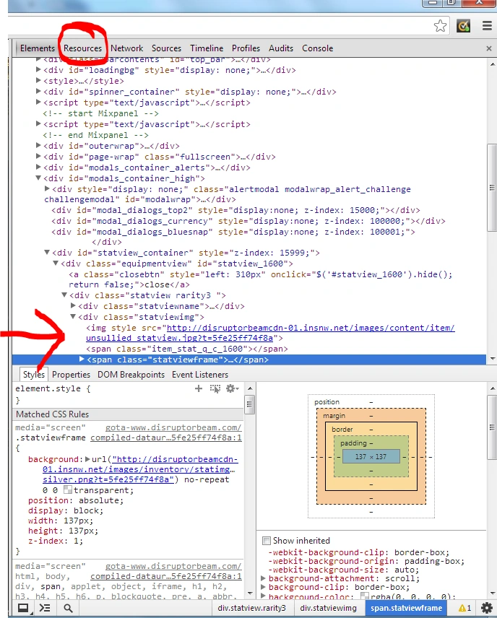Expand the selected statviewframe span node
Viewport: 497px width, 618px height.
coord(82,359)
